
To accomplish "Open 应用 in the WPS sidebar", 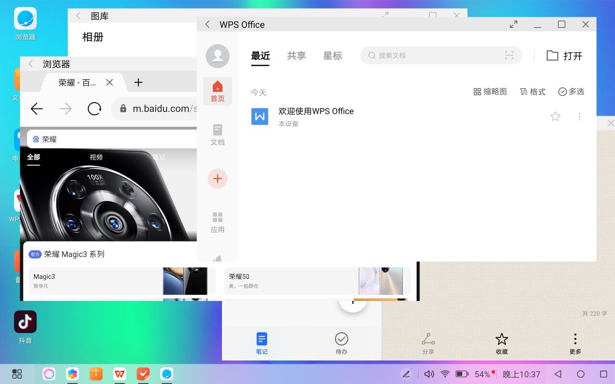I will pyautogui.click(x=218, y=223).
